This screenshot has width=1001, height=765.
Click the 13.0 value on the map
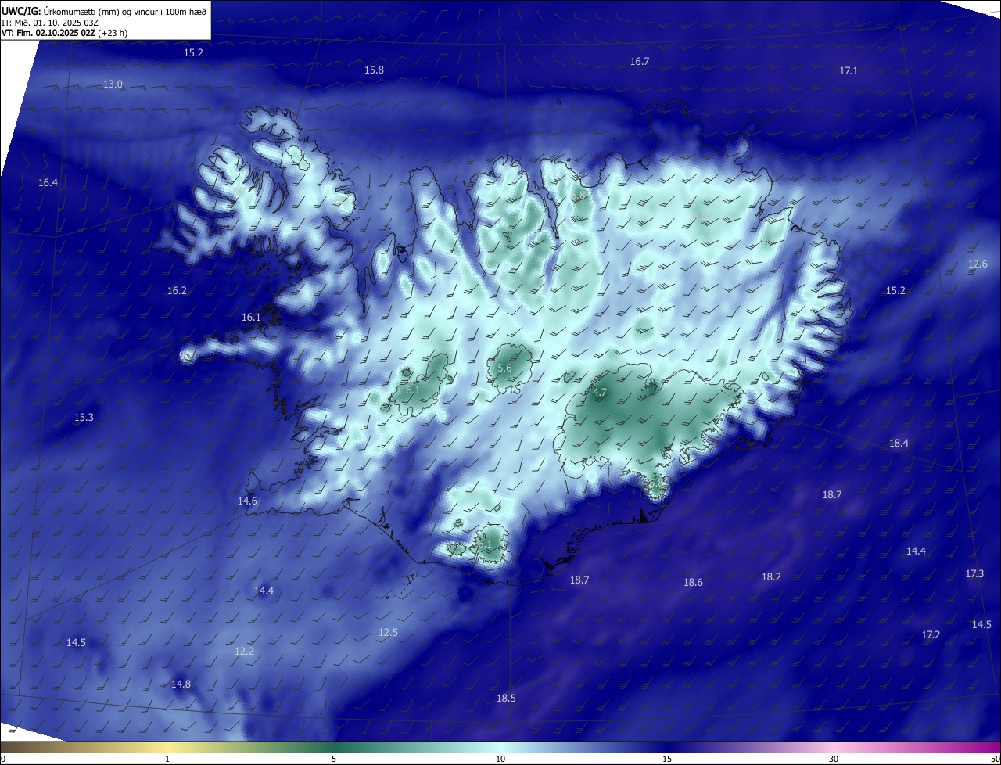(x=113, y=84)
